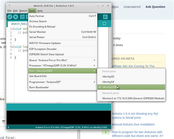Open Arduino 1.6.4 not showing tty link
This screenshot has width=174, height=139.
(135, 116)
